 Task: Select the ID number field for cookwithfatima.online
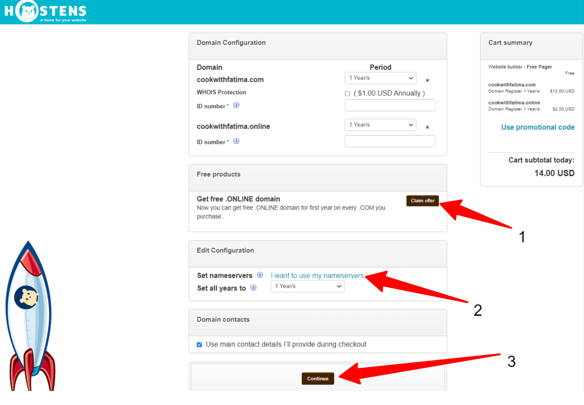pos(389,141)
